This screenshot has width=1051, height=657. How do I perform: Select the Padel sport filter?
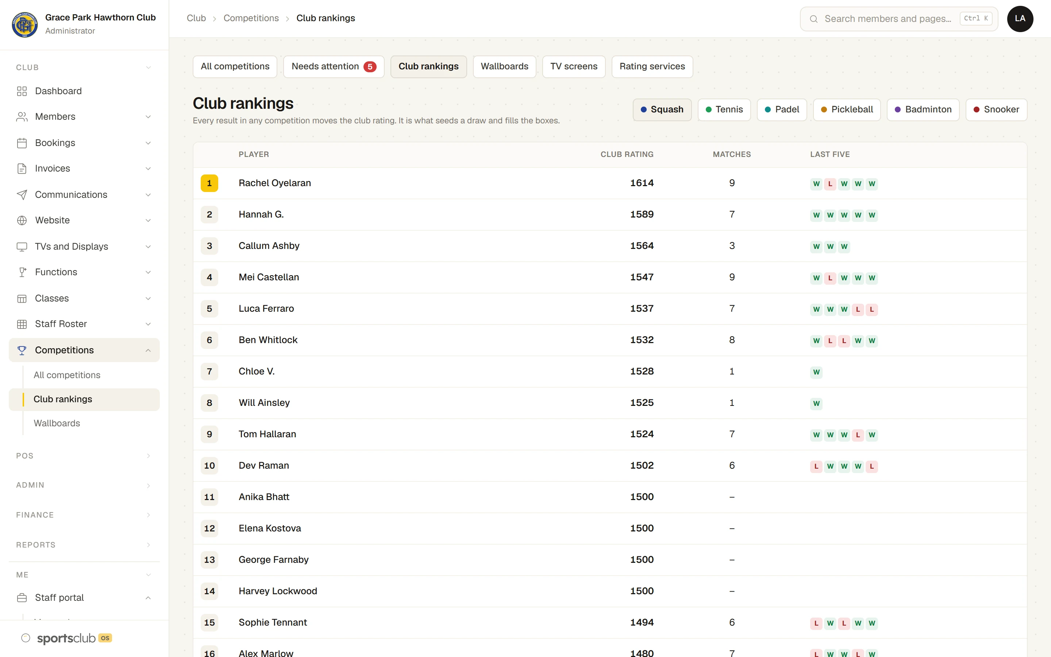782,109
